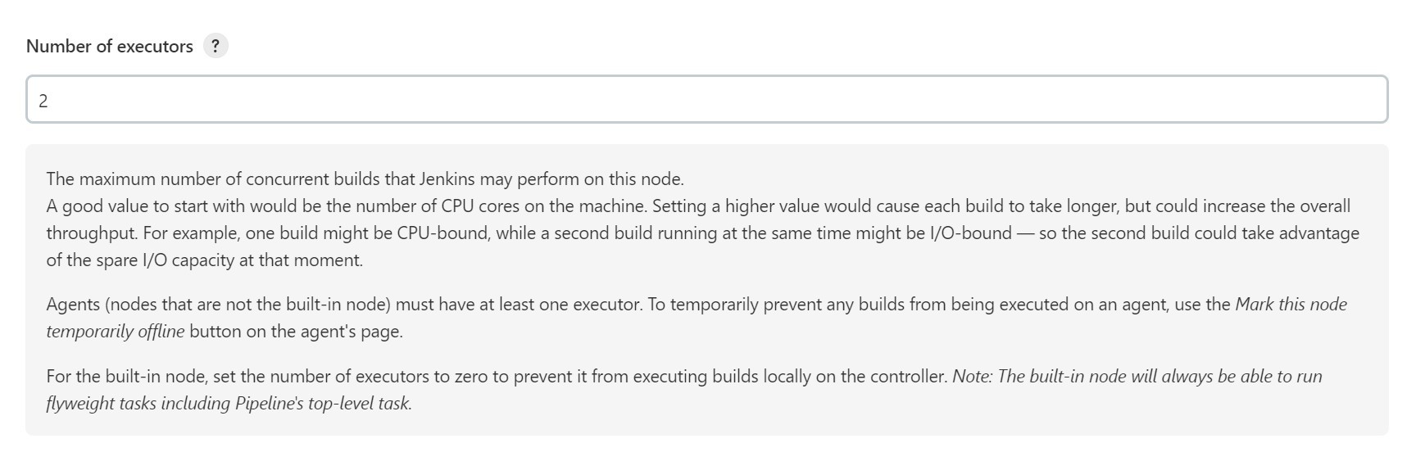Click the Number of executors input field

pyautogui.click(x=706, y=100)
